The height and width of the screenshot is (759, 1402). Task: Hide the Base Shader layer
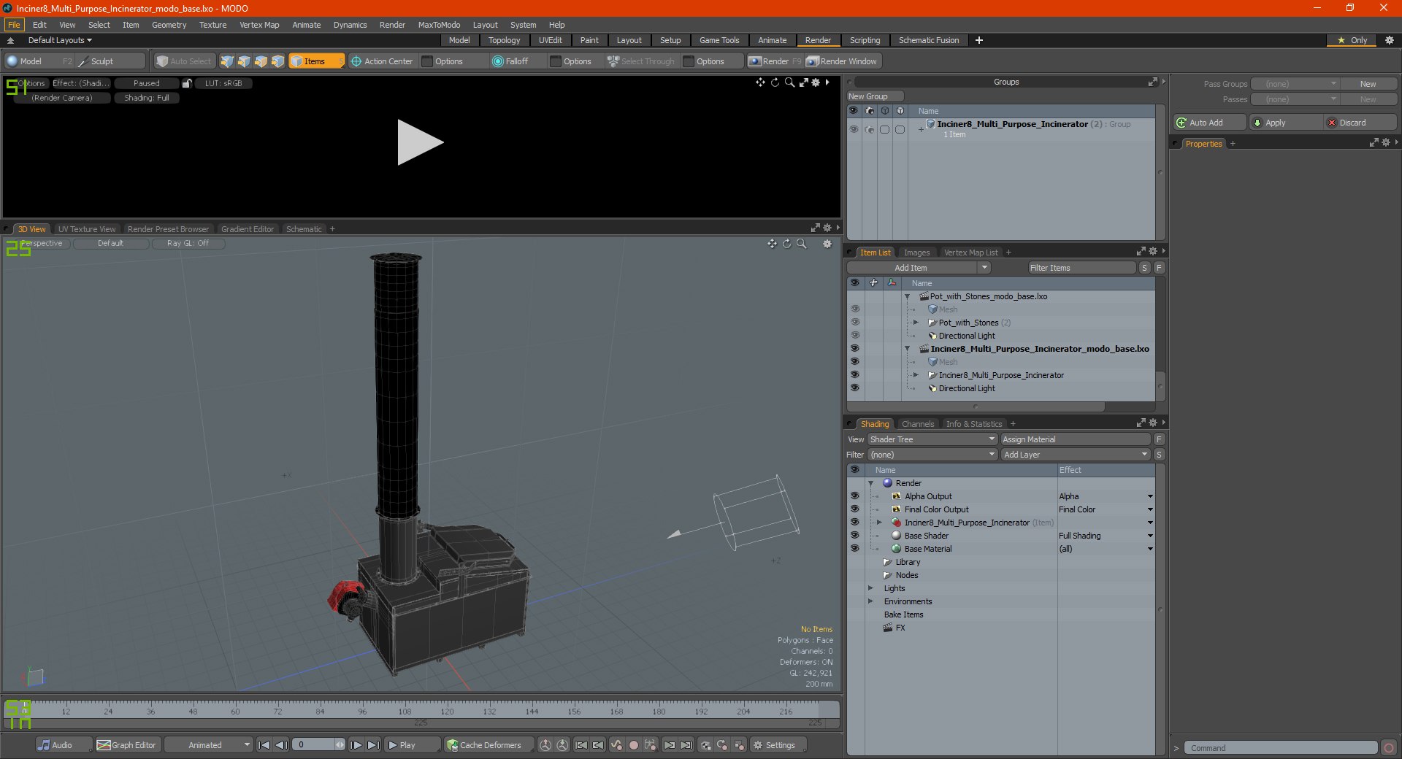point(854,536)
